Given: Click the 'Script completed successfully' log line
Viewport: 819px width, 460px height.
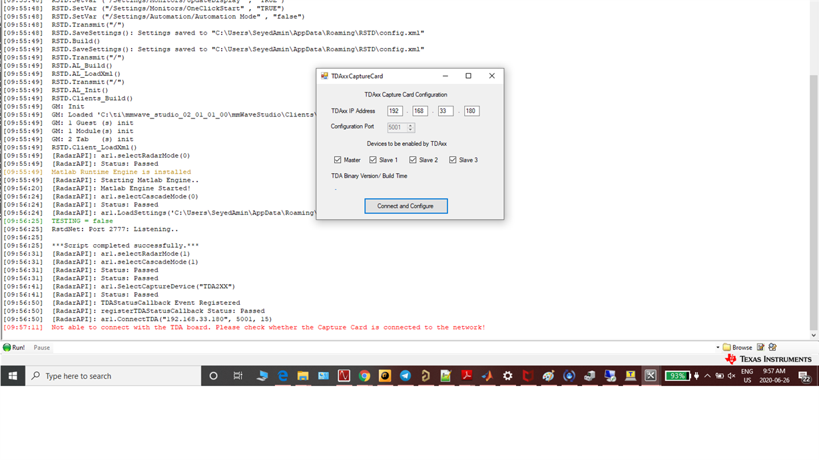Looking at the screenshot, I should (x=125, y=246).
